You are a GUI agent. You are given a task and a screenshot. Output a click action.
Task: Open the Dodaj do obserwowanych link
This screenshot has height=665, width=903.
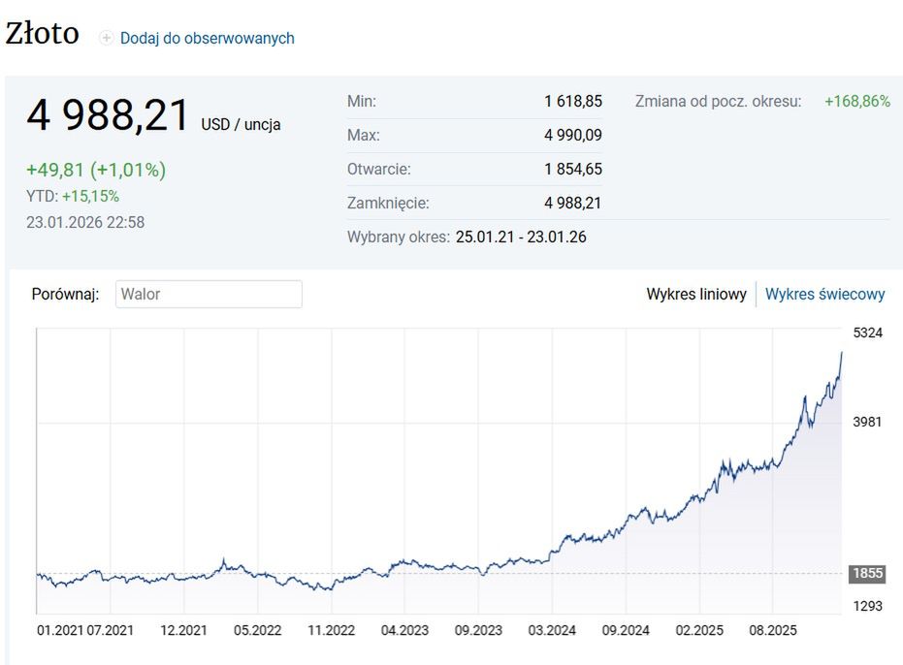(x=207, y=39)
